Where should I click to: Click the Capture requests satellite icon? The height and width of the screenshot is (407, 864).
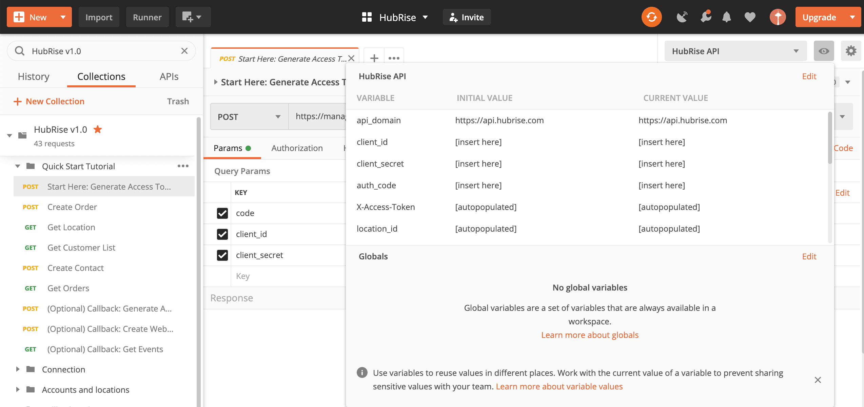point(682,17)
